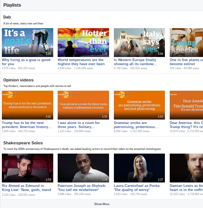Open 'Is Western Europe finally showing' title link
The width and height of the screenshot is (203, 208).
(x=135, y=62)
